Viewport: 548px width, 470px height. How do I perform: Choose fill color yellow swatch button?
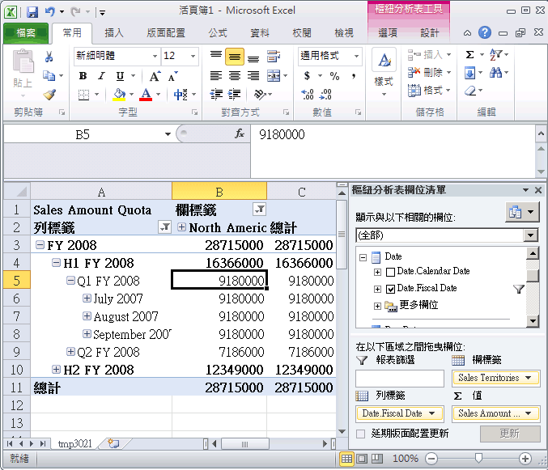[x=119, y=95]
